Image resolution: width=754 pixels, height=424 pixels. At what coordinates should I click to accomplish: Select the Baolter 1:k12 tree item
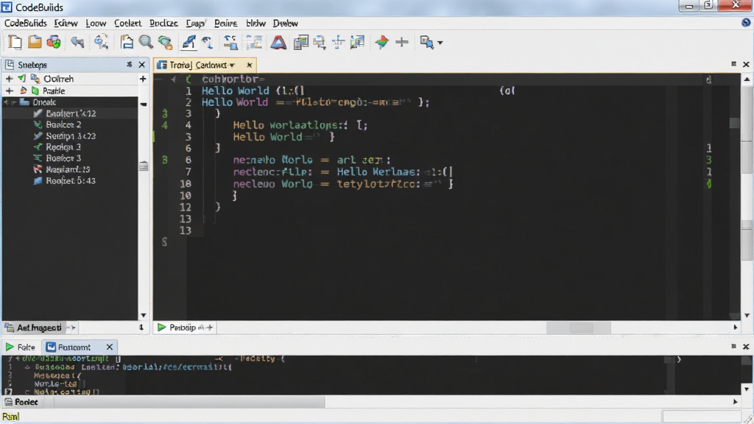point(71,113)
